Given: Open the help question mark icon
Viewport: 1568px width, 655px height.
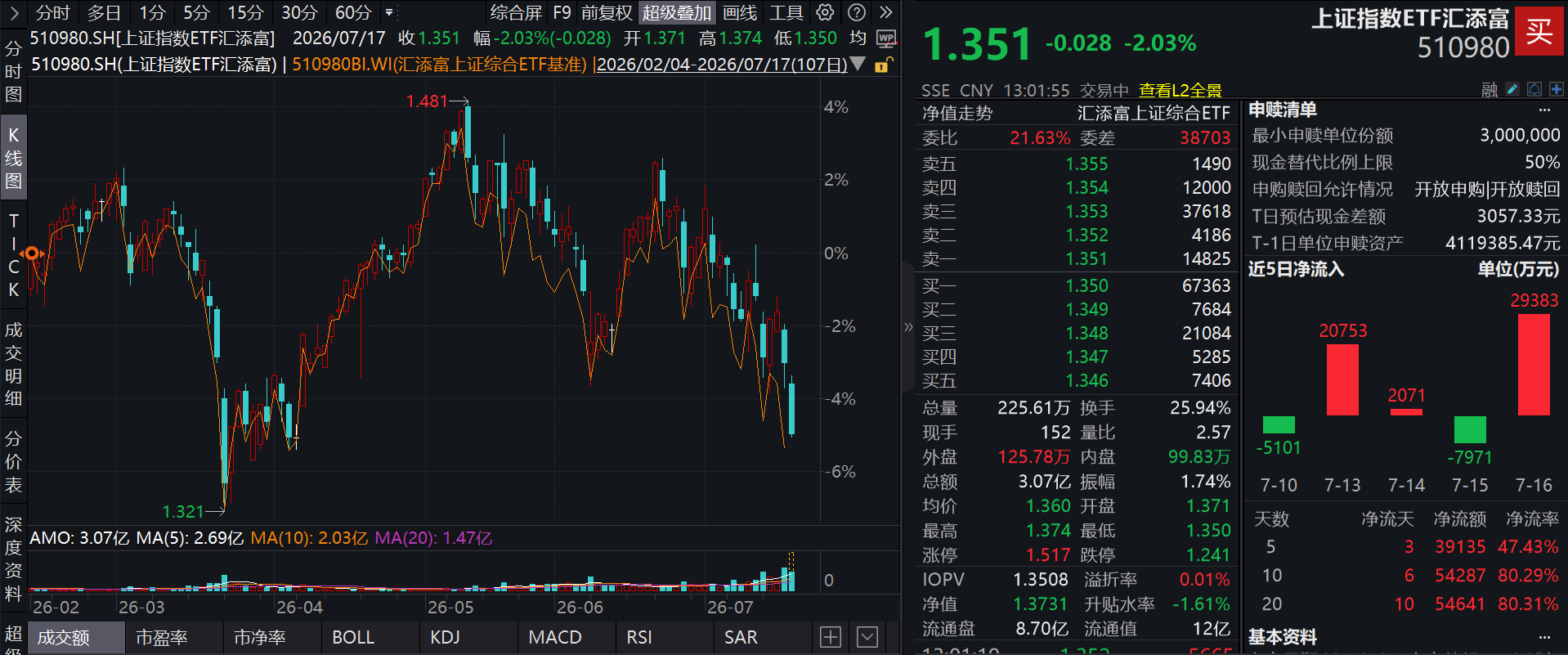Looking at the screenshot, I should click(857, 12).
